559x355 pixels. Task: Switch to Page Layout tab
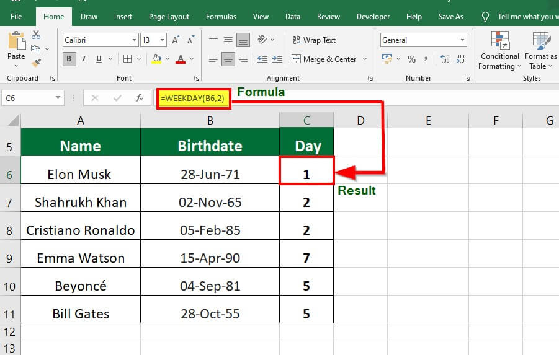point(169,17)
